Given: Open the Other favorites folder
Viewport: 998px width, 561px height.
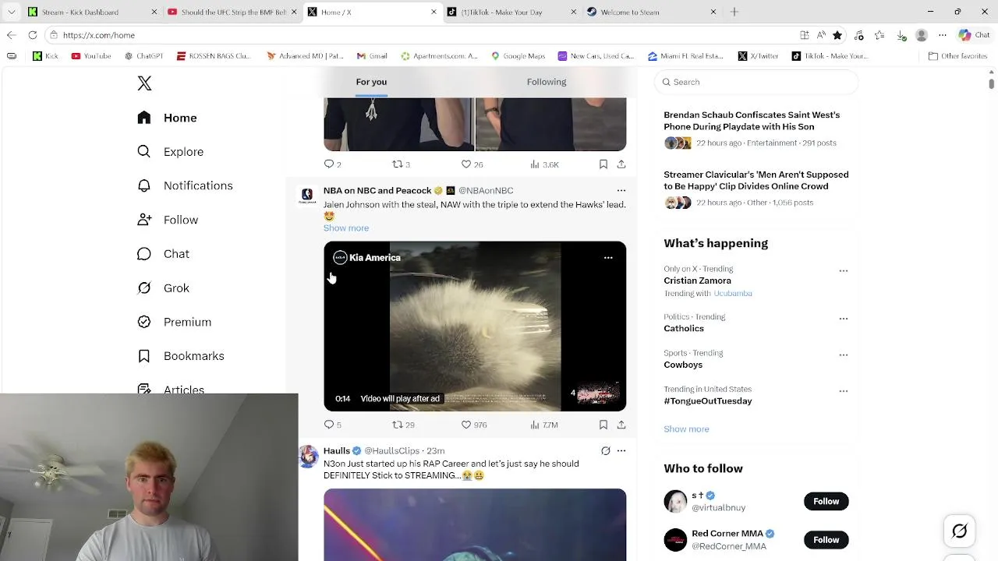Looking at the screenshot, I should tap(958, 56).
